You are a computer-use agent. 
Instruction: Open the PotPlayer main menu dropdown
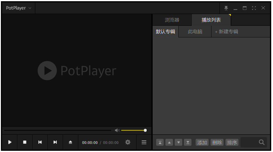click(19, 8)
